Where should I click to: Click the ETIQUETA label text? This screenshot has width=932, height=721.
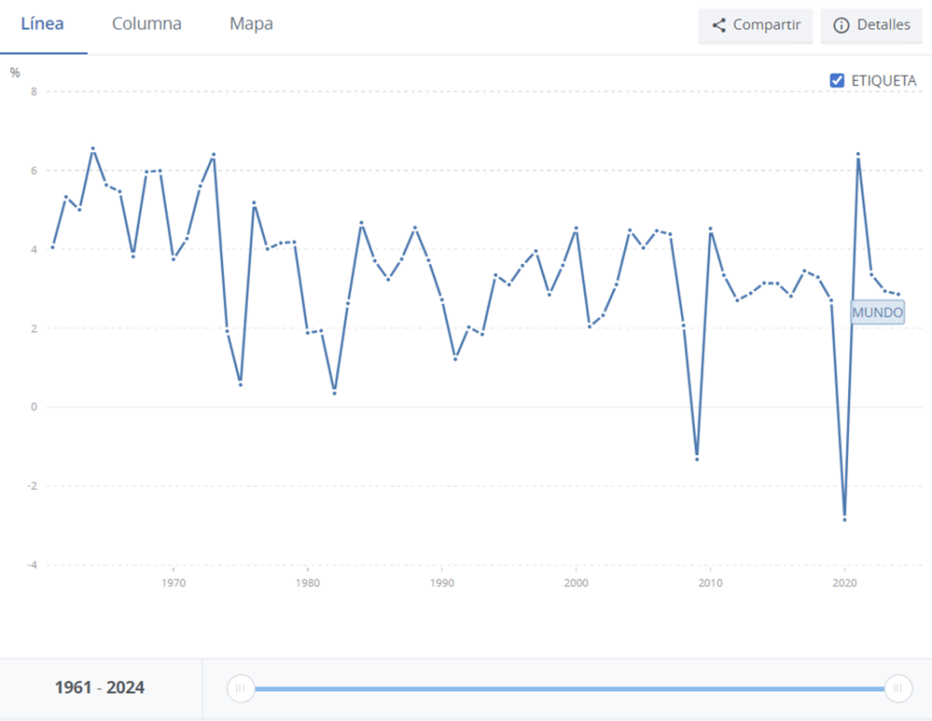tap(883, 81)
